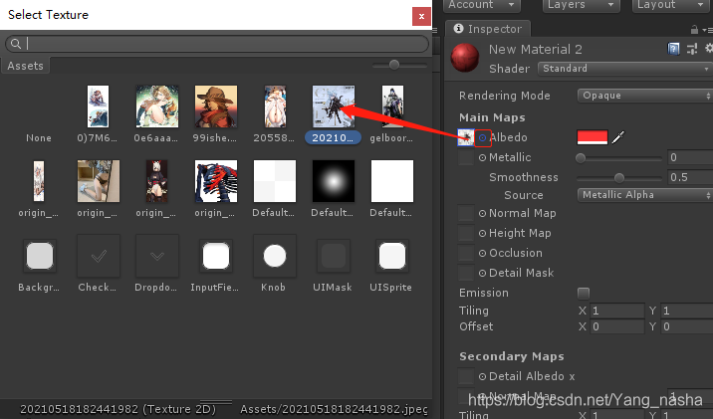Click the Occlusion texture slot
This screenshot has width=713, height=419.
pos(466,253)
